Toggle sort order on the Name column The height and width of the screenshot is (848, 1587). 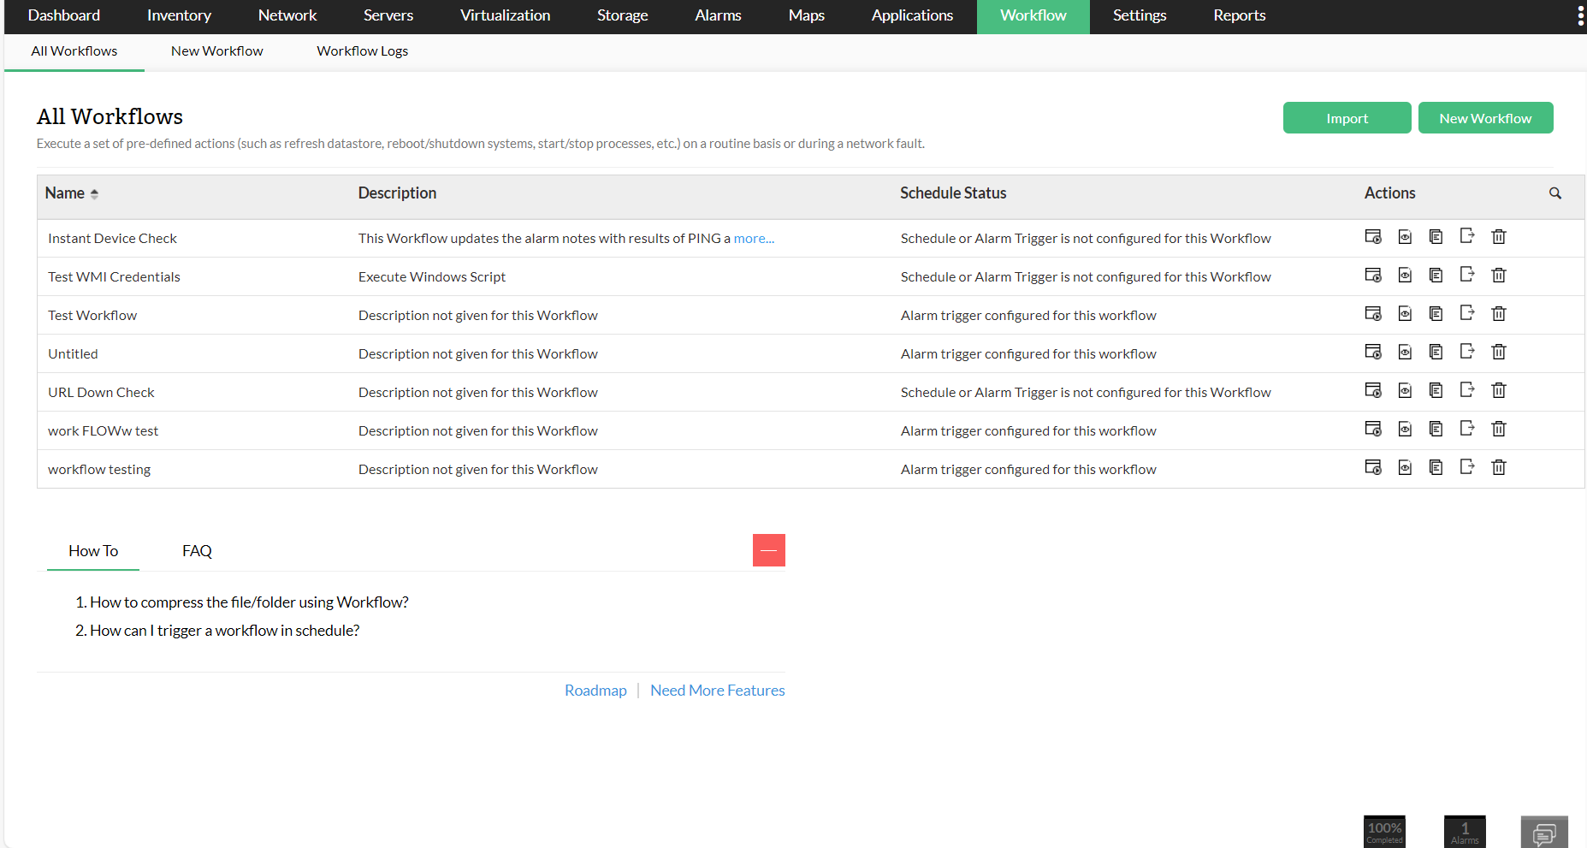tap(93, 193)
